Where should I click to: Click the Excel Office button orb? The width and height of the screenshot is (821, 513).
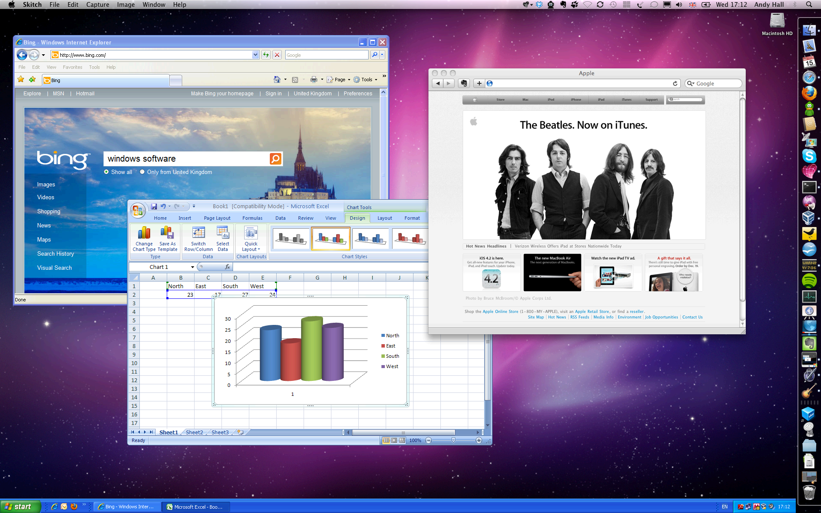click(138, 210)
